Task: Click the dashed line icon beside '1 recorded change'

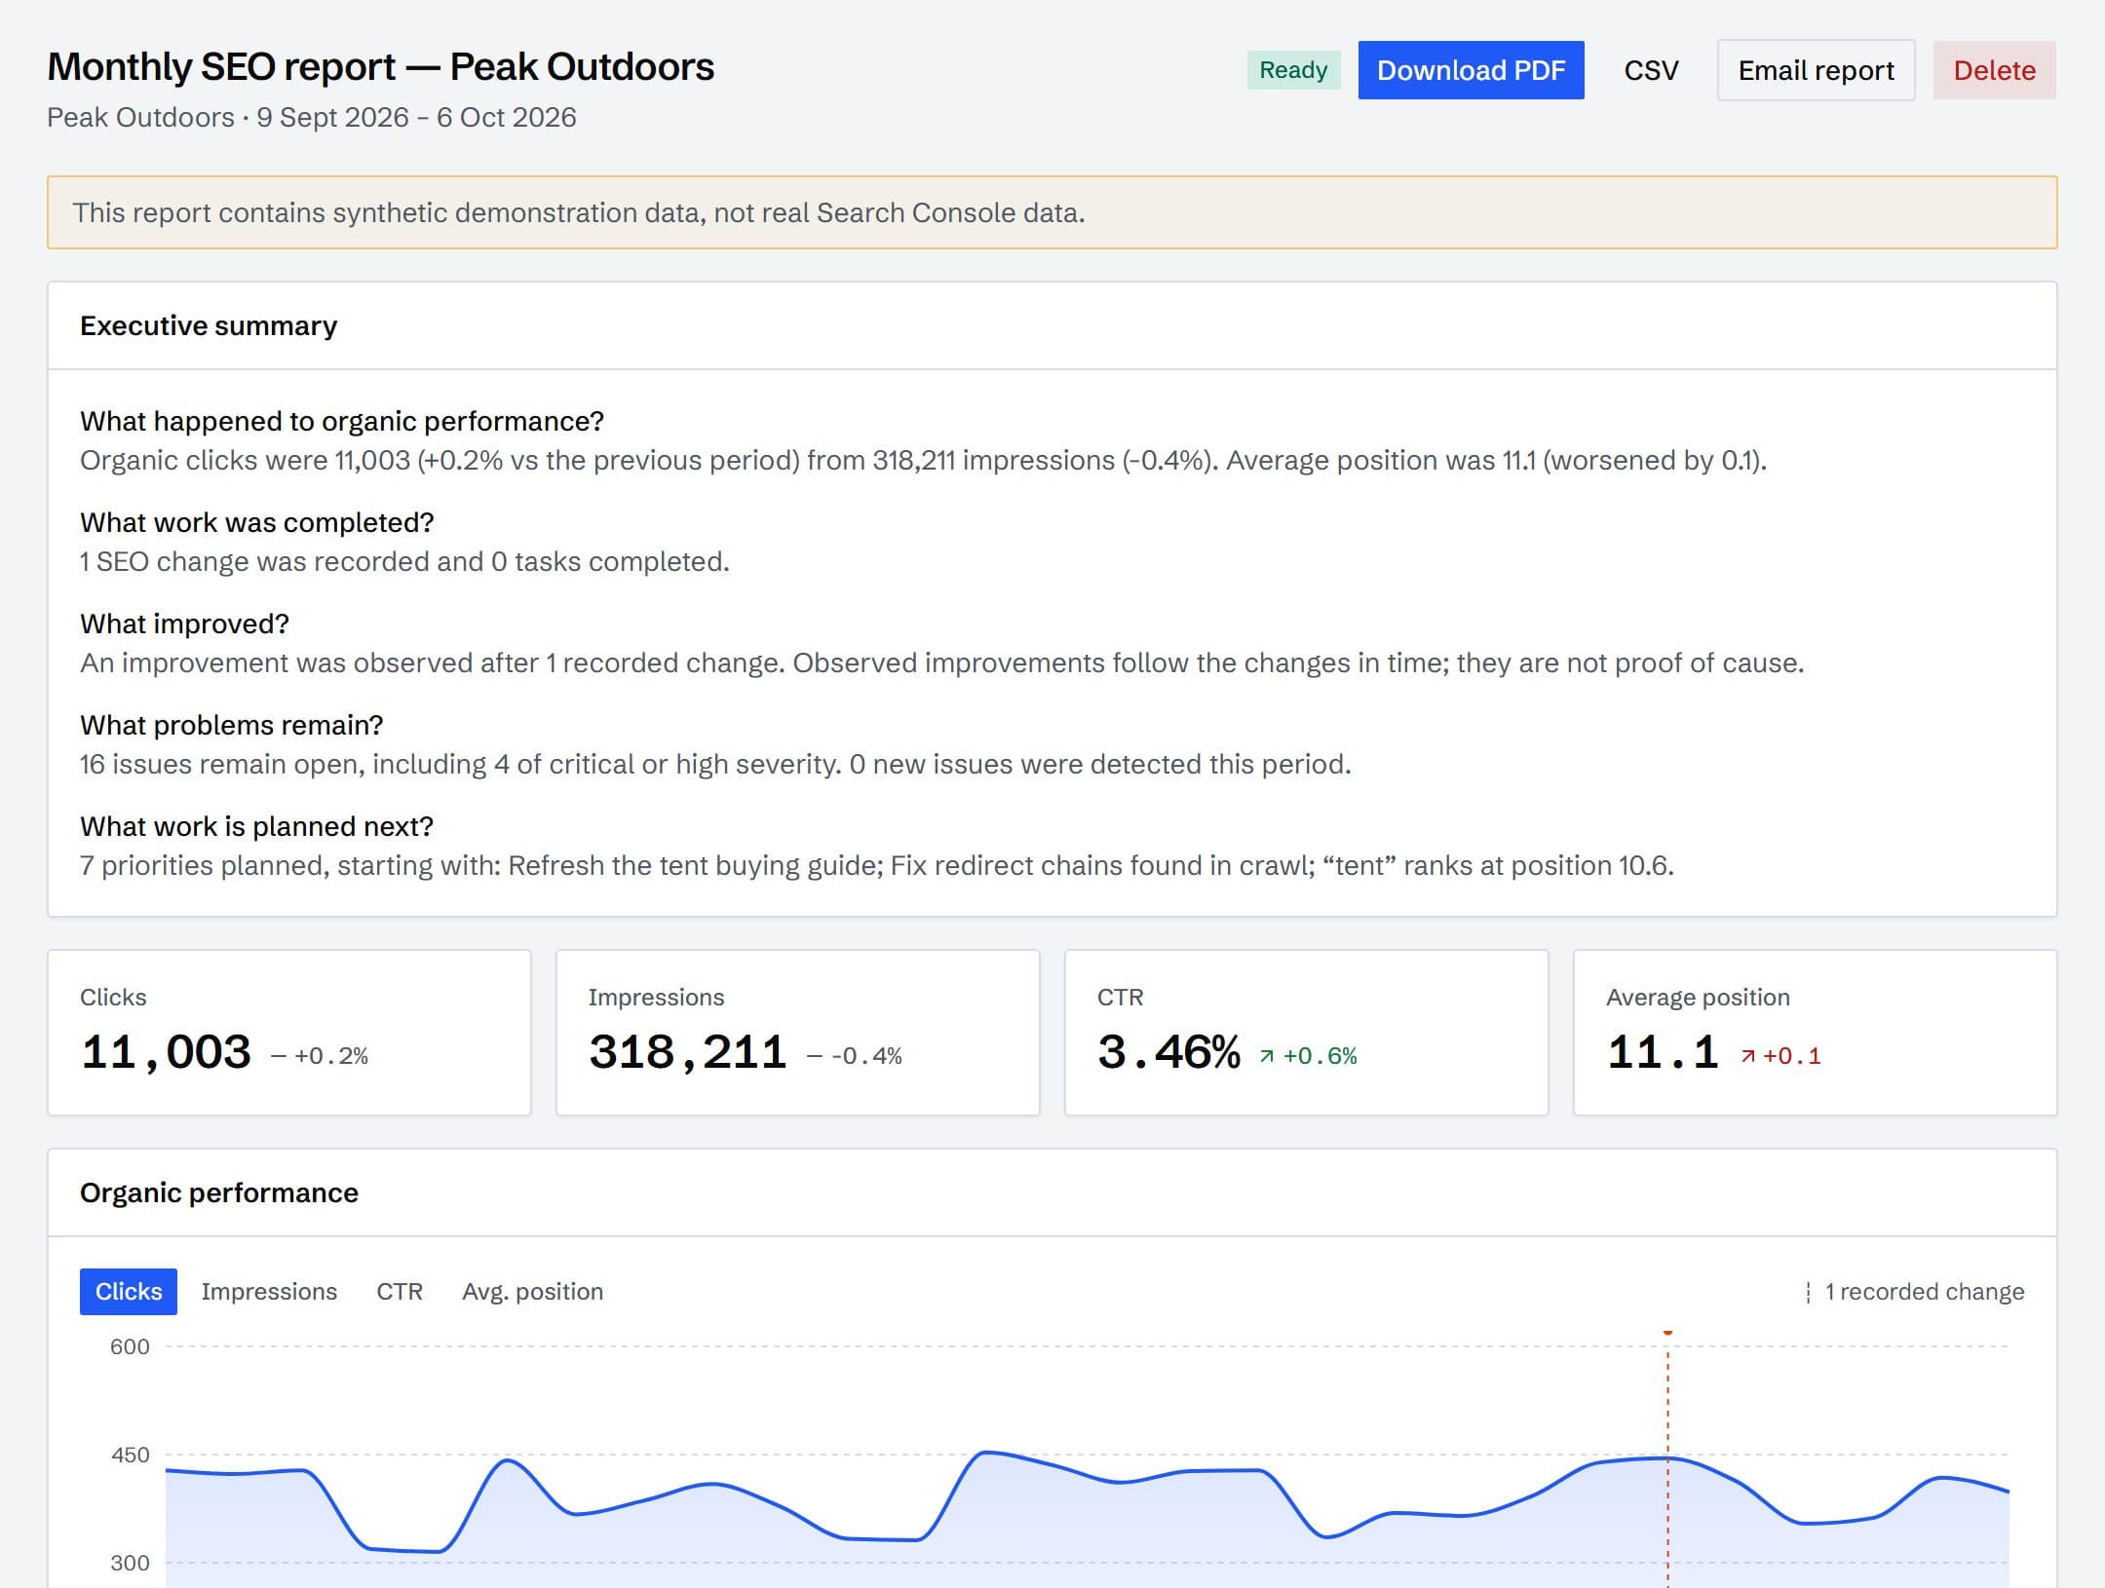Action: click(1808, 1293)
